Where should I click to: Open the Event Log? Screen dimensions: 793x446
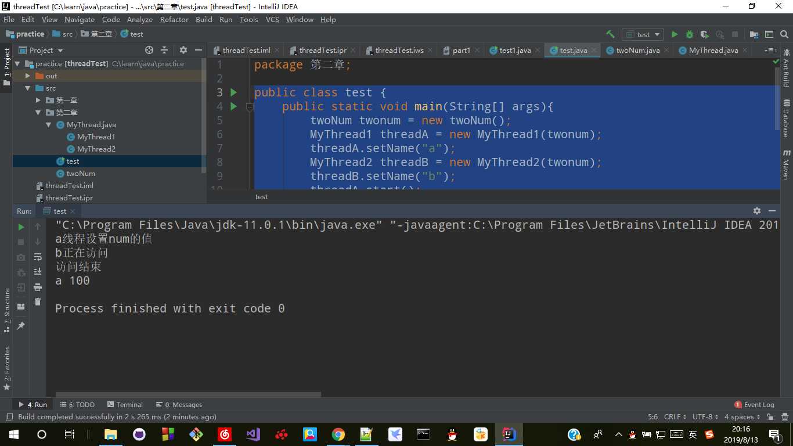pyautogui.click(x=754, y=405)
